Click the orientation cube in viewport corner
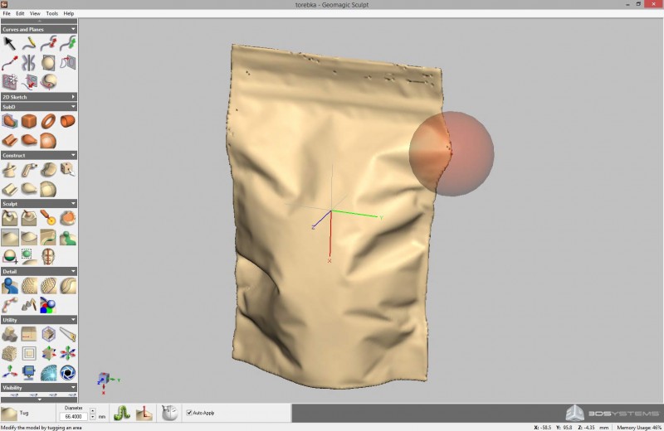 pyautogui.click(x=104, y=378)
